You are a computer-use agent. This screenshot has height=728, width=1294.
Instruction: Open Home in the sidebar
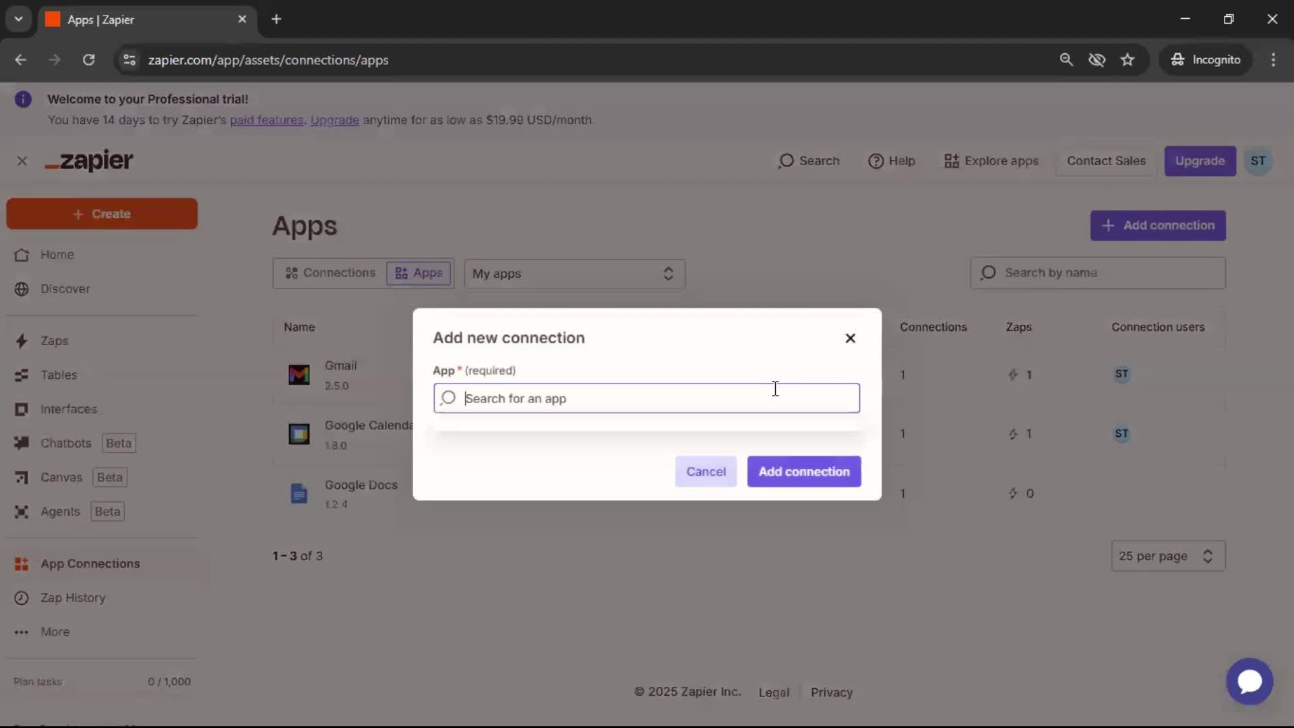point(57,255)
